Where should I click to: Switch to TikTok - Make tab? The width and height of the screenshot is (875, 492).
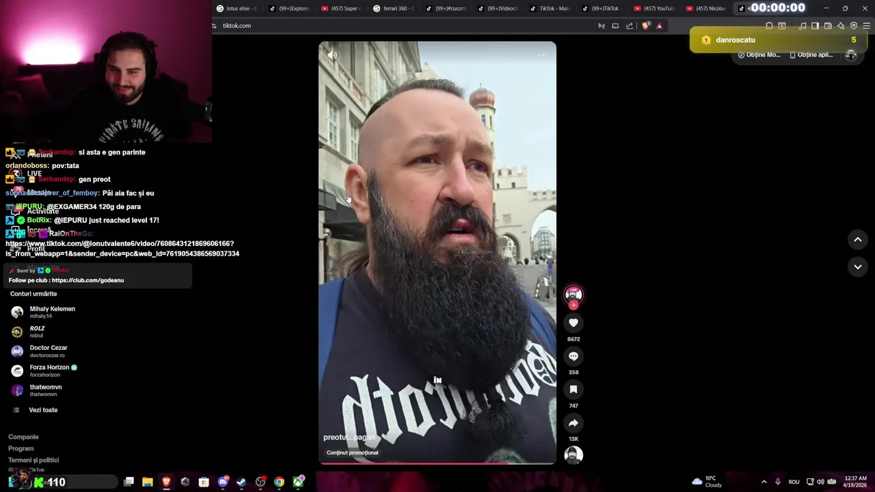550,8
